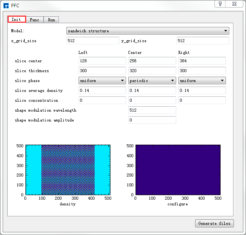Image resolution: width=246 pixels, height=235 pixels.
Task: Switch to the Func tab
Action: coord(34,20)
